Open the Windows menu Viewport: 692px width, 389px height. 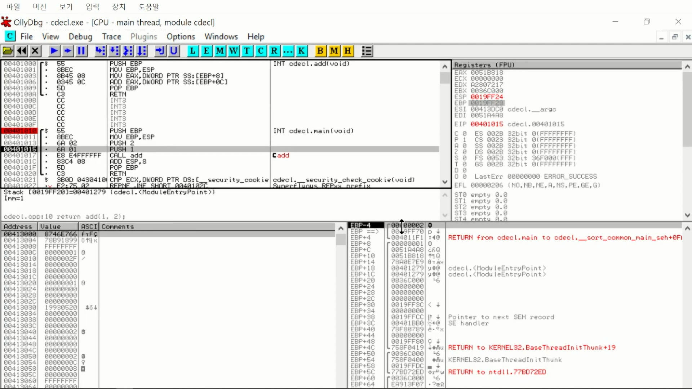coord(221,36)
